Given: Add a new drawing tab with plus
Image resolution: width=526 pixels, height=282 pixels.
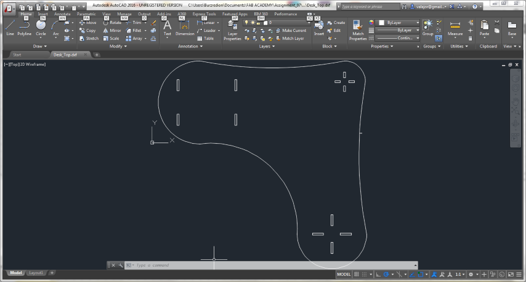Looking at the screenshot, I should click(97, 55).
